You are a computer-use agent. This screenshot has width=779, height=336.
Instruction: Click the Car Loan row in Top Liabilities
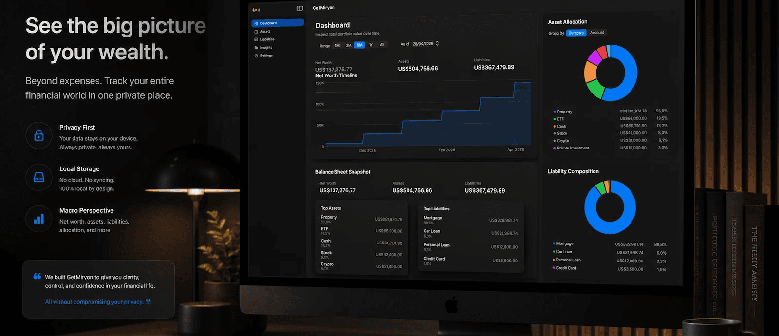[470, 233]
